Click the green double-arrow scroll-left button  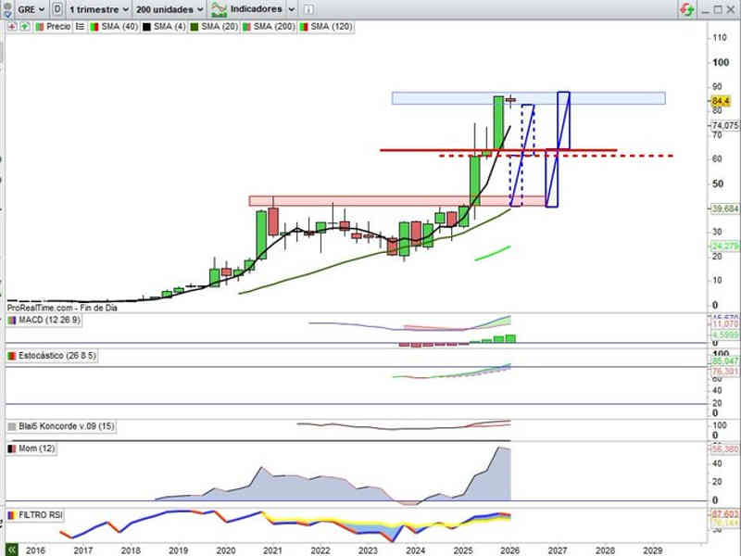click(11, 549)
